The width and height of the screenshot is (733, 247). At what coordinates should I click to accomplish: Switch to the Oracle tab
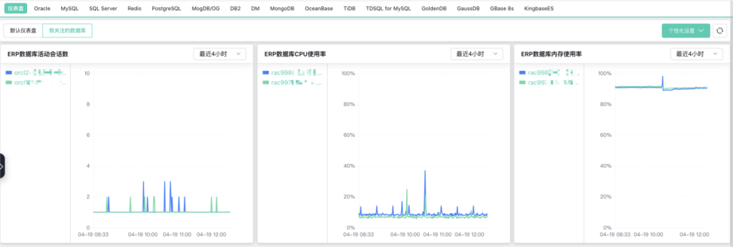(x=42, y=8)
